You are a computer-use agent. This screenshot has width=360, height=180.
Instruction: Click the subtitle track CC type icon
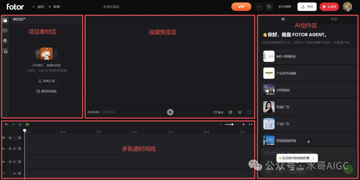coord(4,138)
